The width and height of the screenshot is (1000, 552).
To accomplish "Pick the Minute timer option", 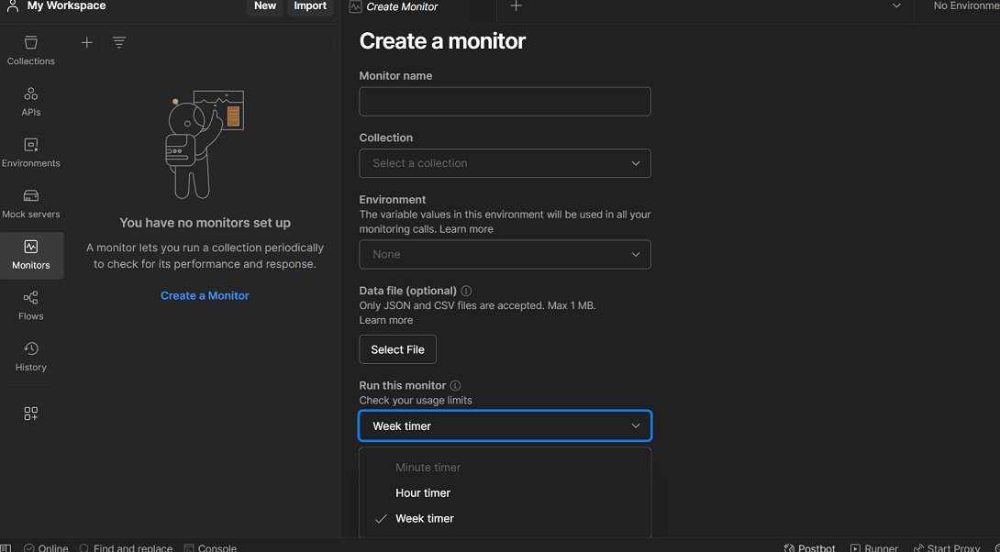I will pos(428,467).
